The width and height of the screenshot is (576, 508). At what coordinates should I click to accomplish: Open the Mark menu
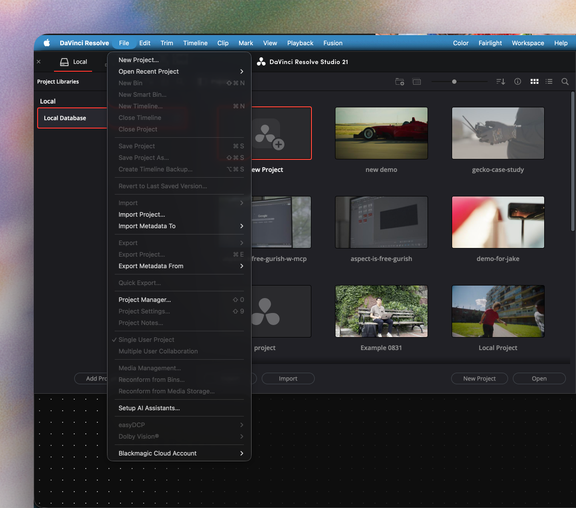pyautogui.click(x=246, y=43)
